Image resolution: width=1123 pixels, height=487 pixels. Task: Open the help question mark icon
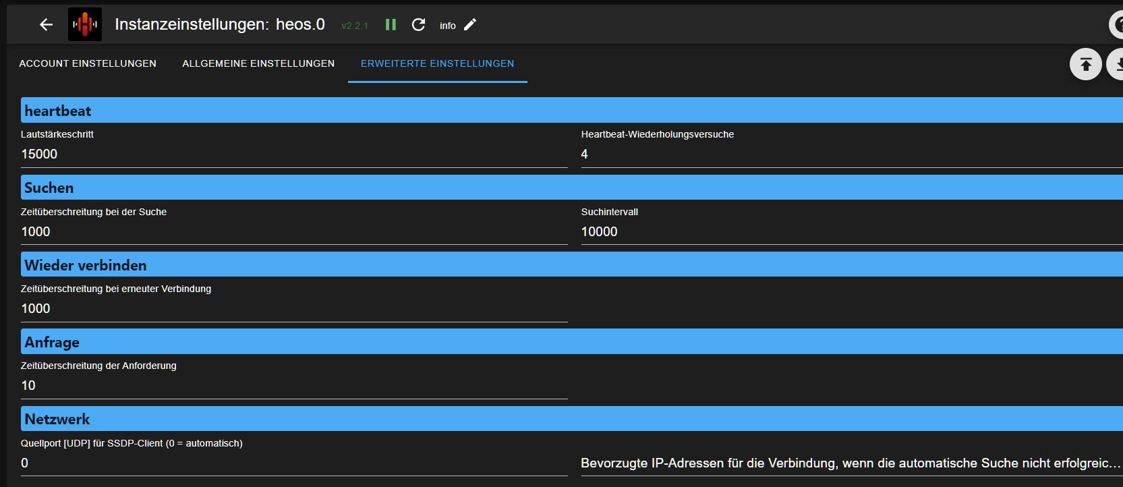pyautogui.click(x=1117, y=25)
